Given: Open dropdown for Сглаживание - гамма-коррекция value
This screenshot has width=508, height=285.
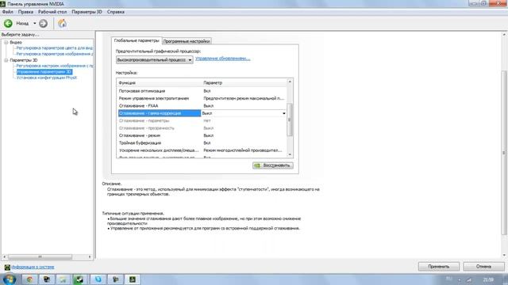Looking at the screenshot, I should click(x=284, y=113).
